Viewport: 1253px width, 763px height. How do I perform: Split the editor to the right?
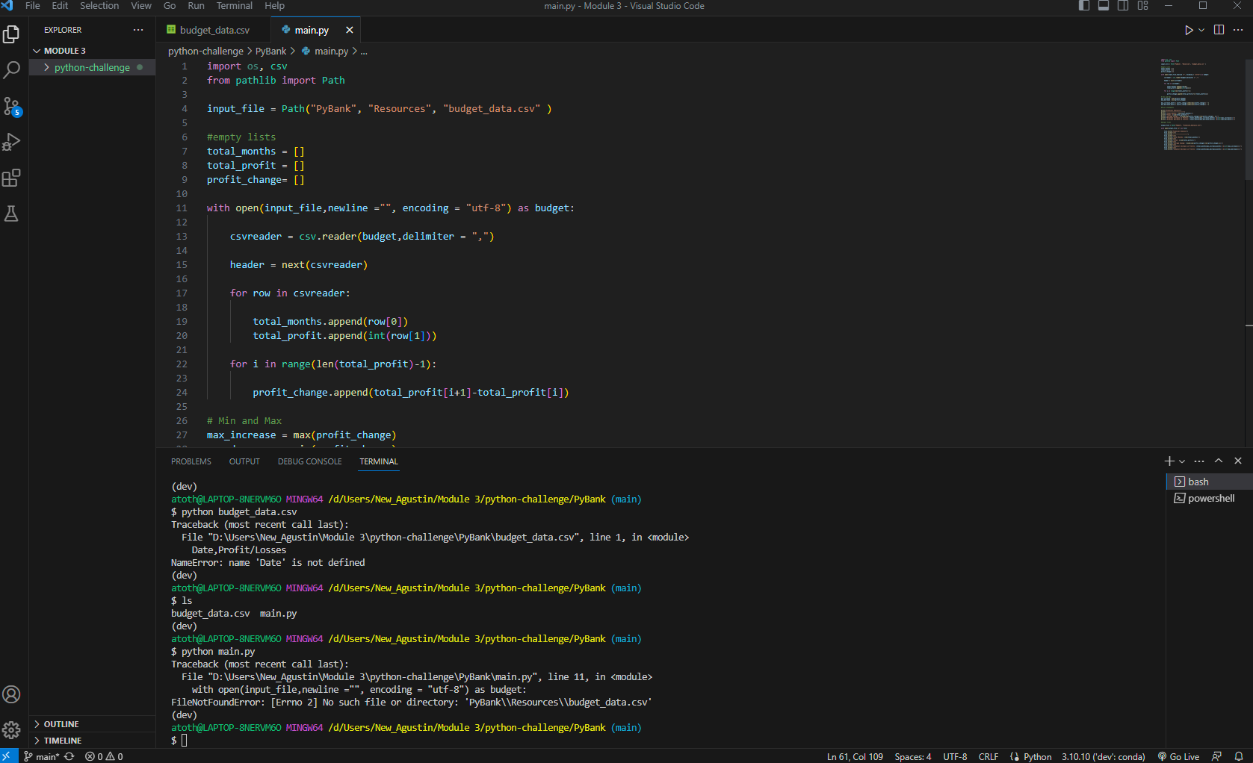click(1219, 30)
